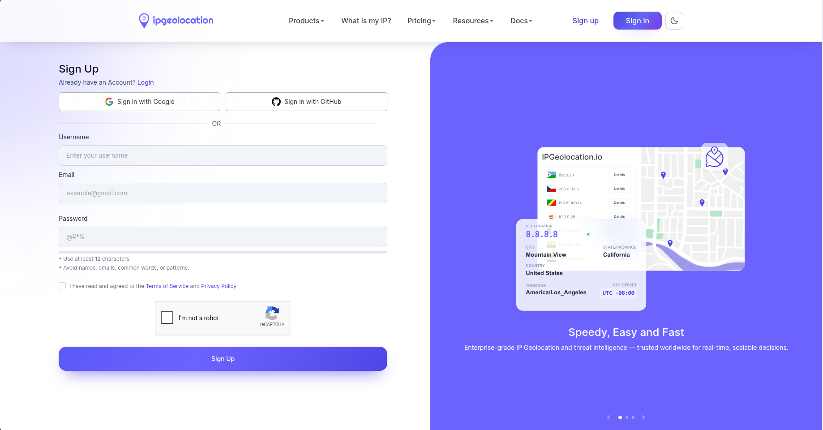Sign in with GitHub button

[306, 102]
